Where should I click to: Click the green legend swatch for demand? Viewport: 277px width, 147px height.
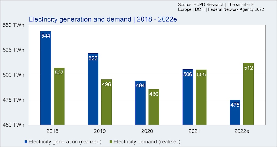(x=111, y=141)
